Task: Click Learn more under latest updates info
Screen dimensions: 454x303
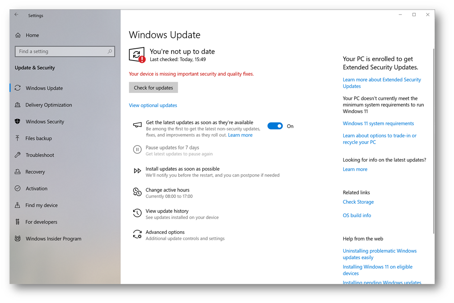Action: click(x=355, y=169)
